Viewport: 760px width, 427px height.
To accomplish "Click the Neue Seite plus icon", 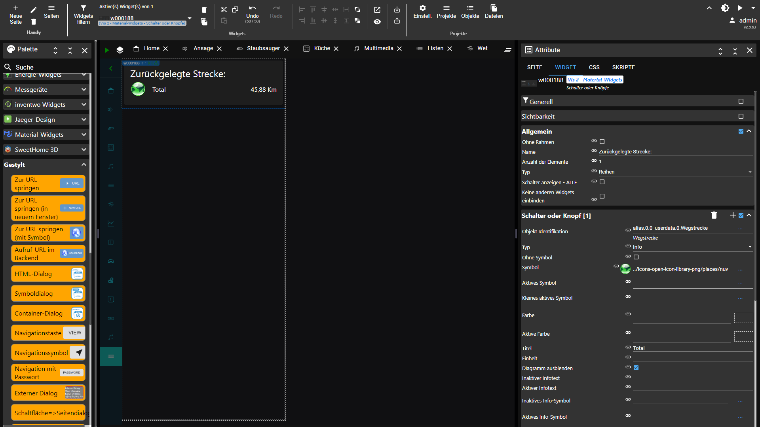I will 16,8.
